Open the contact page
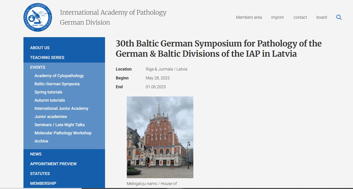 click(300, 17)
